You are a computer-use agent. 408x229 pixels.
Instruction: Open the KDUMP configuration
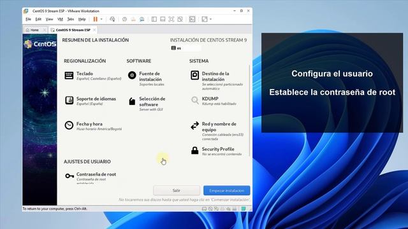(214, 101)
